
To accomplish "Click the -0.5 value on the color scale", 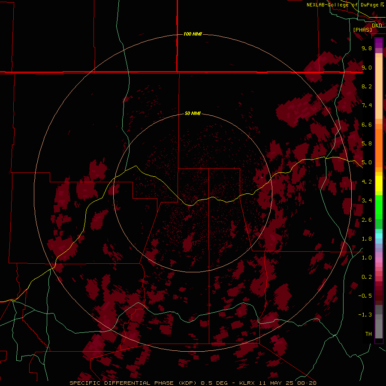I will pos(365,296).
